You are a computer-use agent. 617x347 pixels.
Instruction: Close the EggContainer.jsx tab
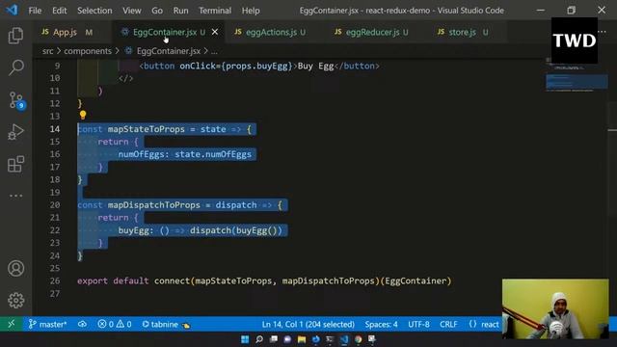(x=215, y=32)
